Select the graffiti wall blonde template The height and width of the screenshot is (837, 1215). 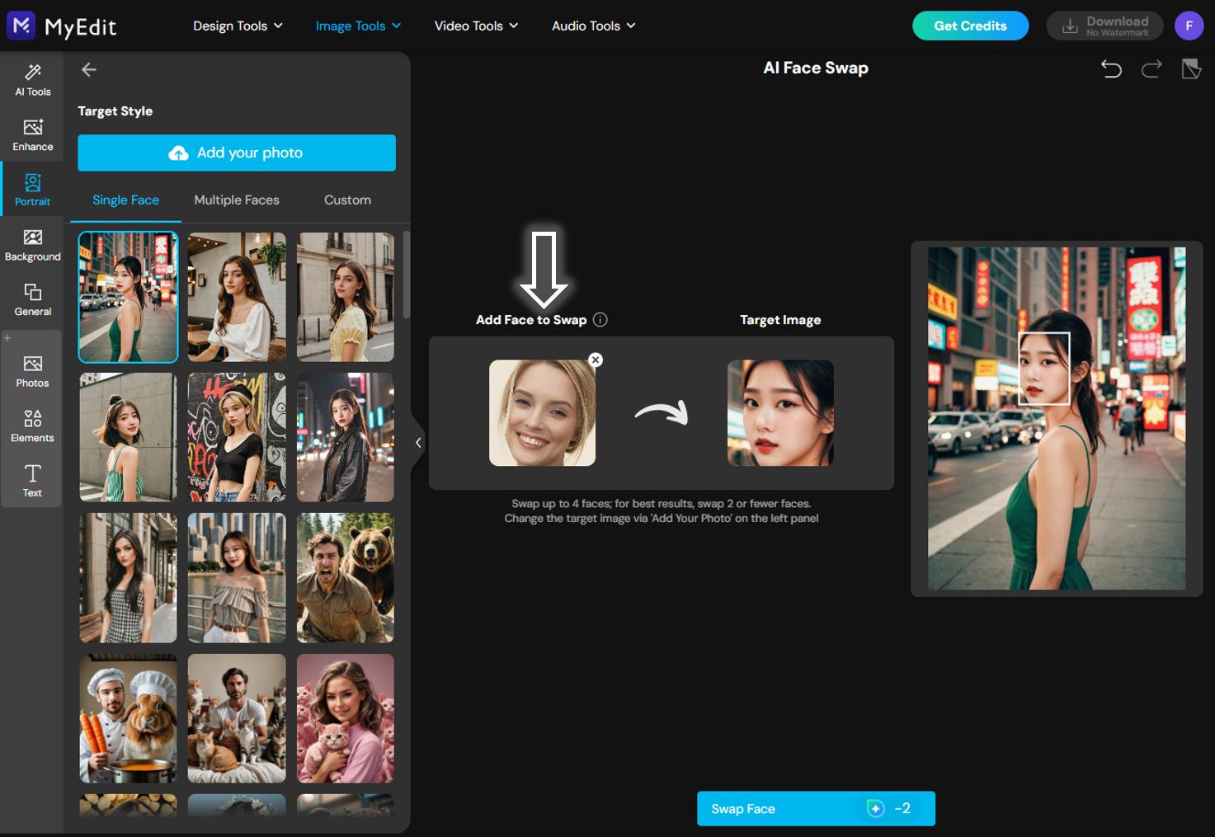coord(237,437)
